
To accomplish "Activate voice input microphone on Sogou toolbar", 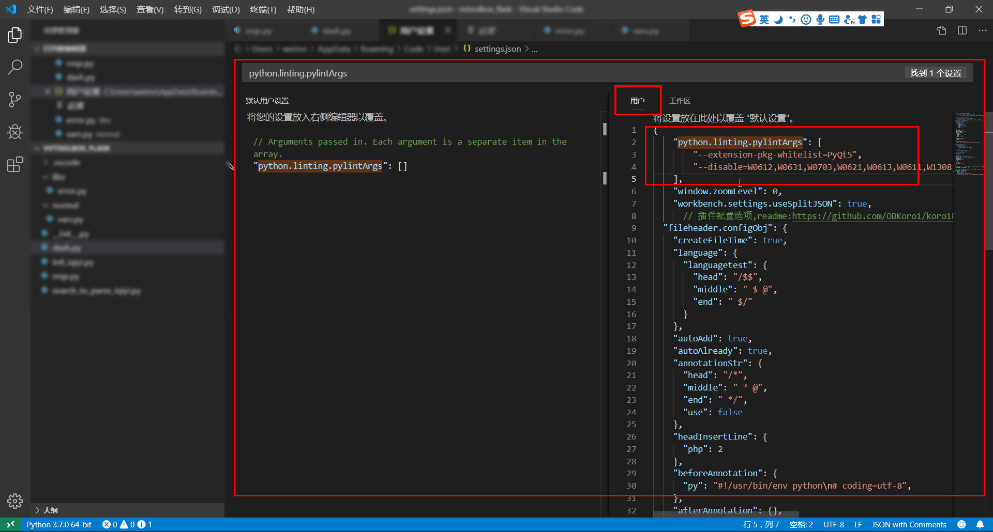I will pyautogui.click(x=819, y=19).
